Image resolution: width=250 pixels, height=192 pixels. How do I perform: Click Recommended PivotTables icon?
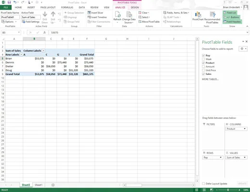tap(212, 14)
